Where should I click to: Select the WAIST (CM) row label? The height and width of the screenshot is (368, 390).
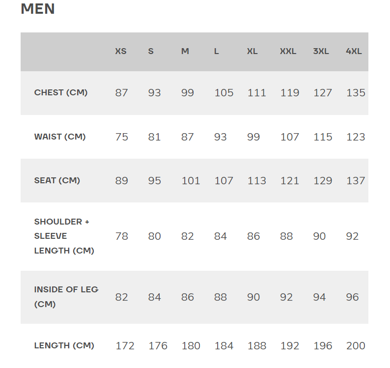pyautogui.click(x=60, y=137)
